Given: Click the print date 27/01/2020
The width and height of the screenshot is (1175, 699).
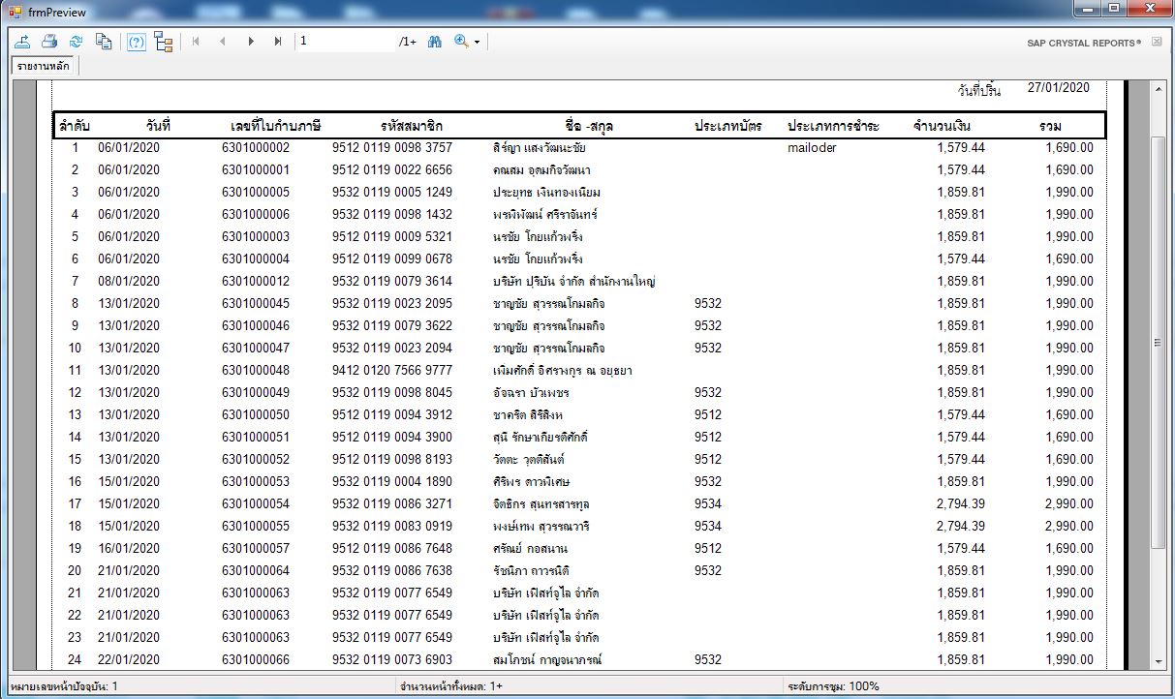Looking at the screenshot, I should pos(1058,87).
